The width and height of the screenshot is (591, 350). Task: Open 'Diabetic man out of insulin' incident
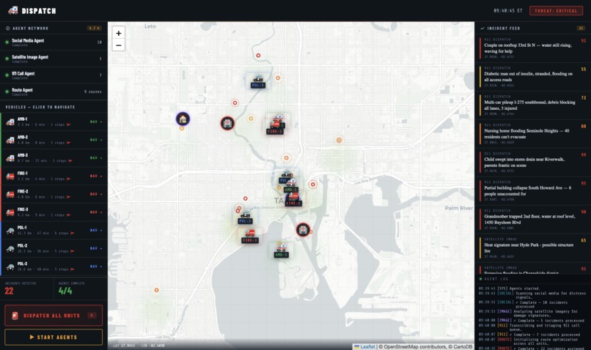pyautogui.click(x=532, y=77)
